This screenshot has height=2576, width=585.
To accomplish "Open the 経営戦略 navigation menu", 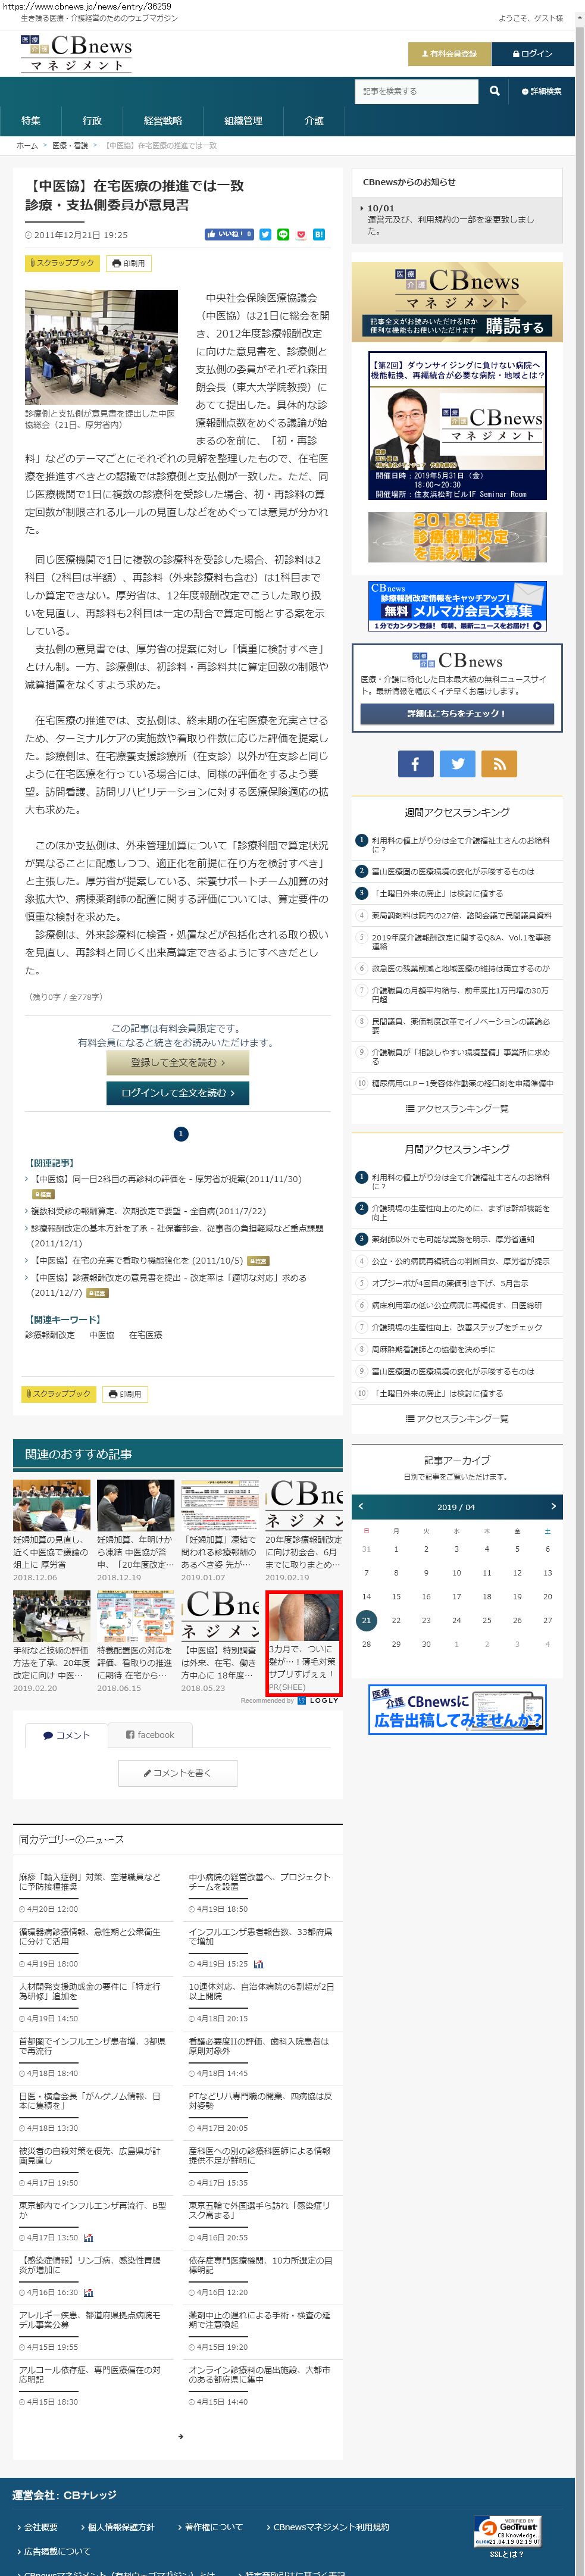I will 163,121.
